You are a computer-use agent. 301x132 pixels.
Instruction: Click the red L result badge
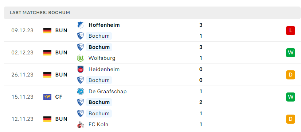(x=290, y=30)
